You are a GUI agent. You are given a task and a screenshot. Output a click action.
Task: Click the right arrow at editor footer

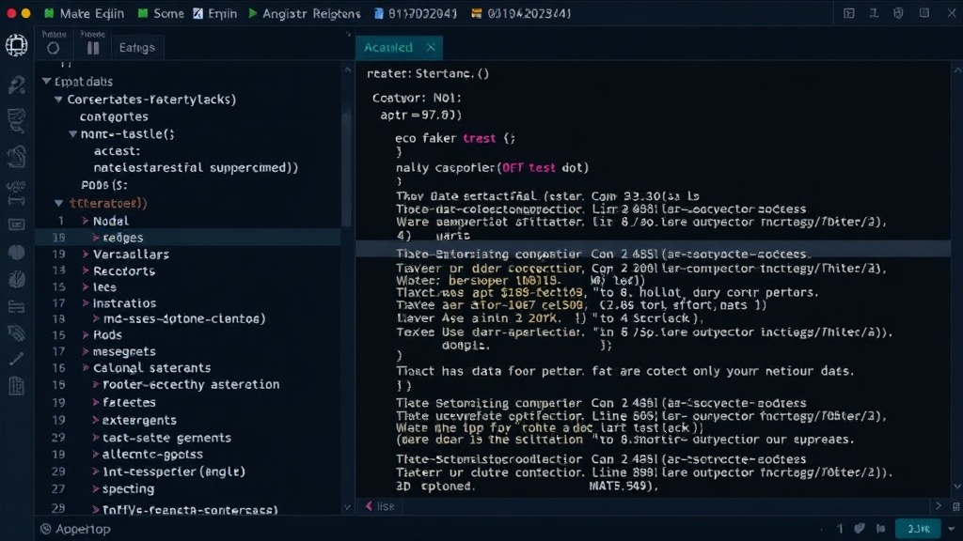coord(938,506)
